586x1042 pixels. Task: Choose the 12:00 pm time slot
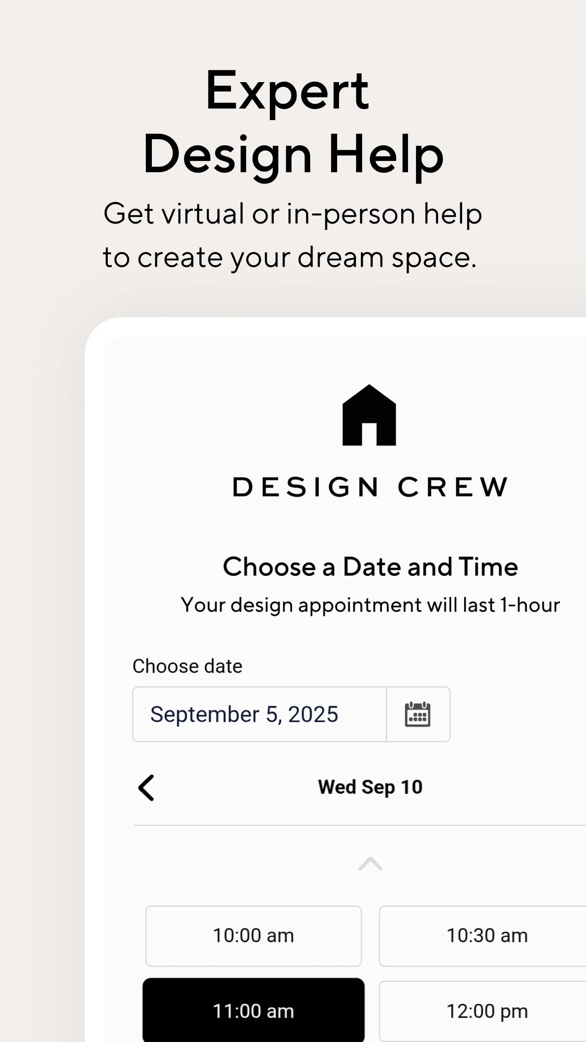487,1011
